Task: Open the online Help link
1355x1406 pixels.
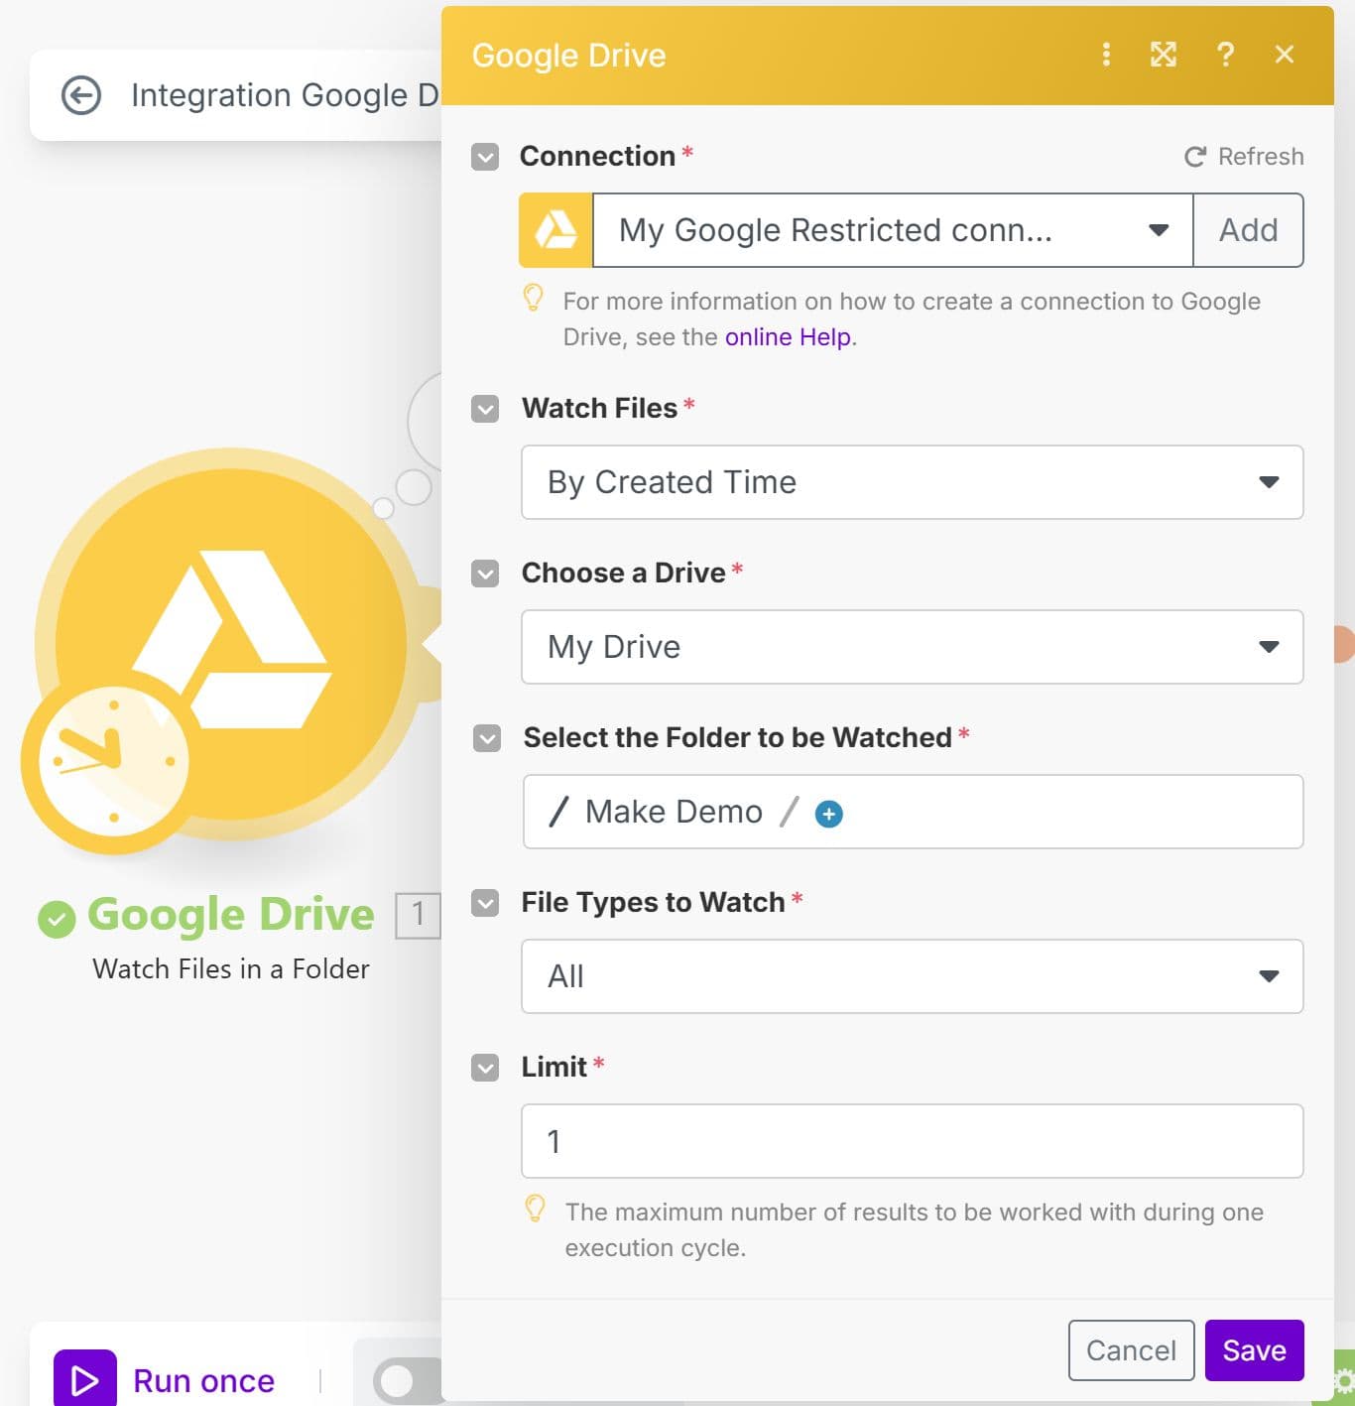Action: pyautogui.click(x=788, y=337)
